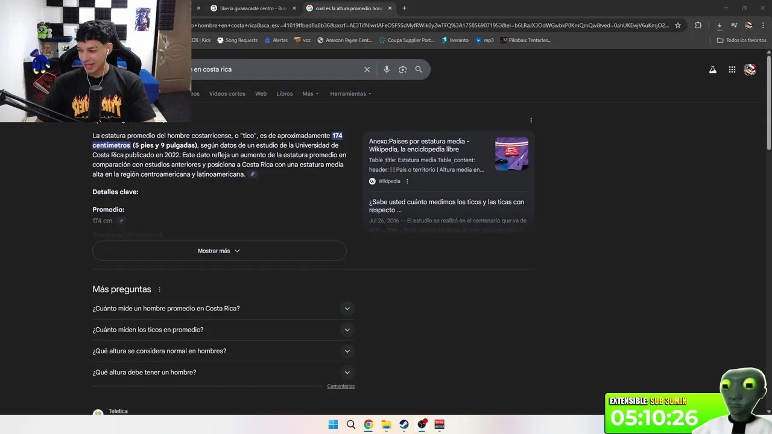The width and height of the screenshot is (772, 434).
Task: Click the Comentarios feedback link
Action: [341, 386]
